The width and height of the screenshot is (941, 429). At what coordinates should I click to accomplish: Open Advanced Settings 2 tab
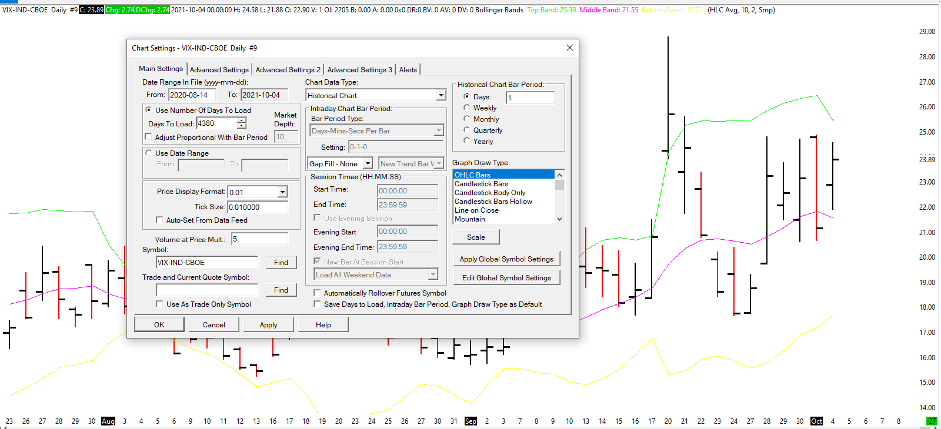point(288,70)
